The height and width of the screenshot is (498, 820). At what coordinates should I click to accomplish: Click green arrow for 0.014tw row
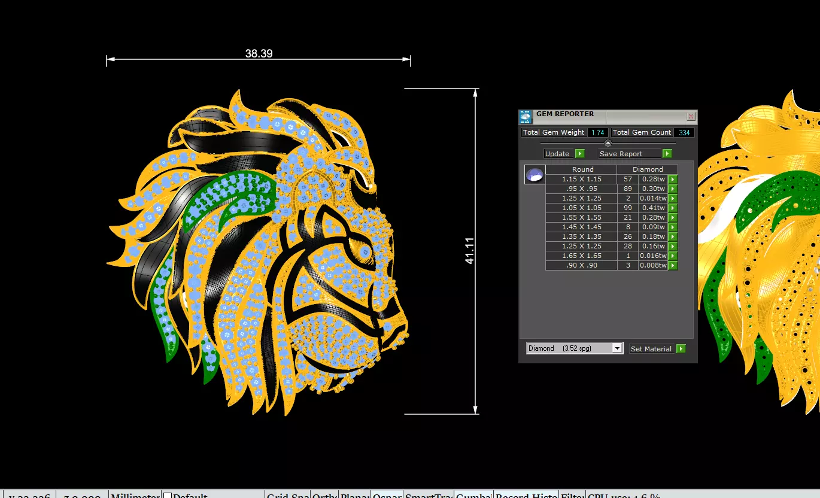tap(673, 198)
